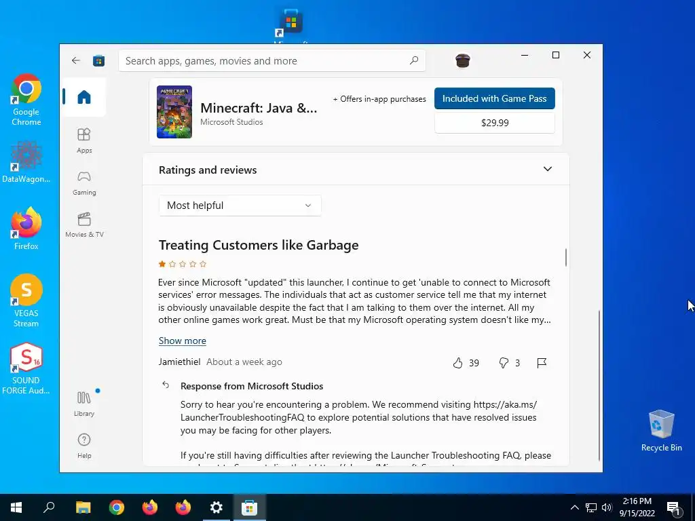The image size is (695, 521).
Task: Mark Jamiethiel's review as unhelpful
Action: (504, 363)
